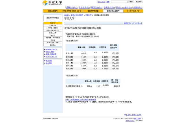The width and height of the screenshot is (185, 123).
Task: Click 東京大学入学案内 in the breadcrumb
Action: pos(77,15)
